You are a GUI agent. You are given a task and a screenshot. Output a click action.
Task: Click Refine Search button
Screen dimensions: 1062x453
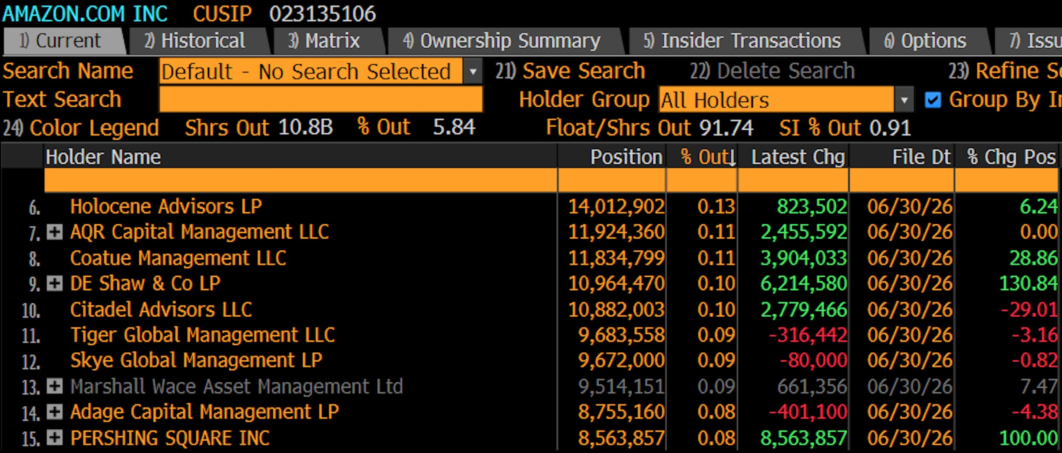pos(1005,71)
